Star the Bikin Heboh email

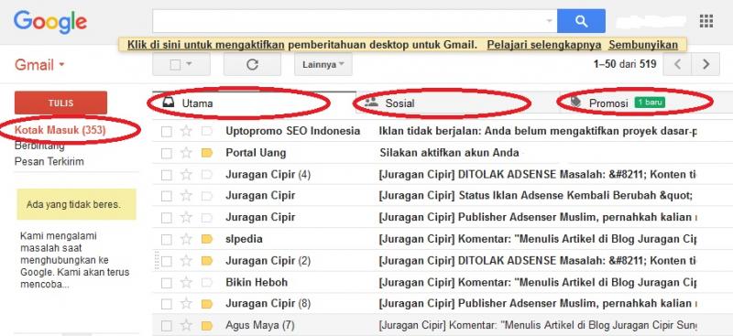click(x=186, y=282)
